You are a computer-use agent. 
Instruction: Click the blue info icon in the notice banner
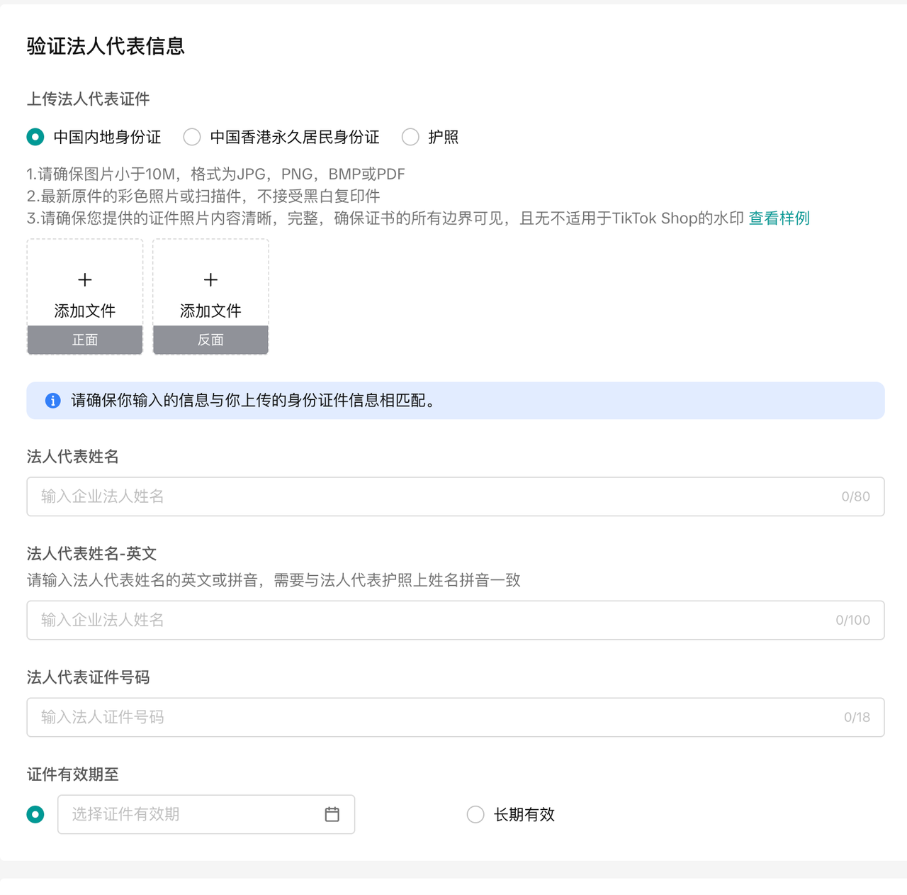(53, 401)
